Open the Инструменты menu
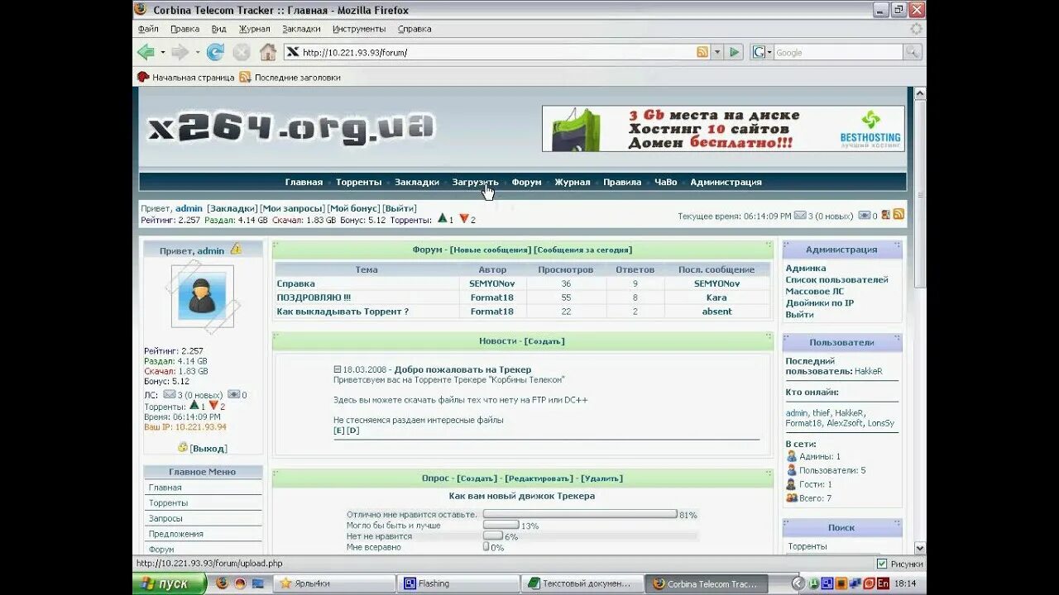Viewport: 1059px width, 595px height. [x=359, y=29]
